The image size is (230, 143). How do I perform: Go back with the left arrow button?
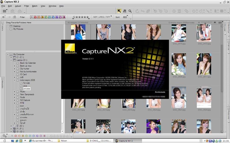pyautogui.click(x=4, y=17)
